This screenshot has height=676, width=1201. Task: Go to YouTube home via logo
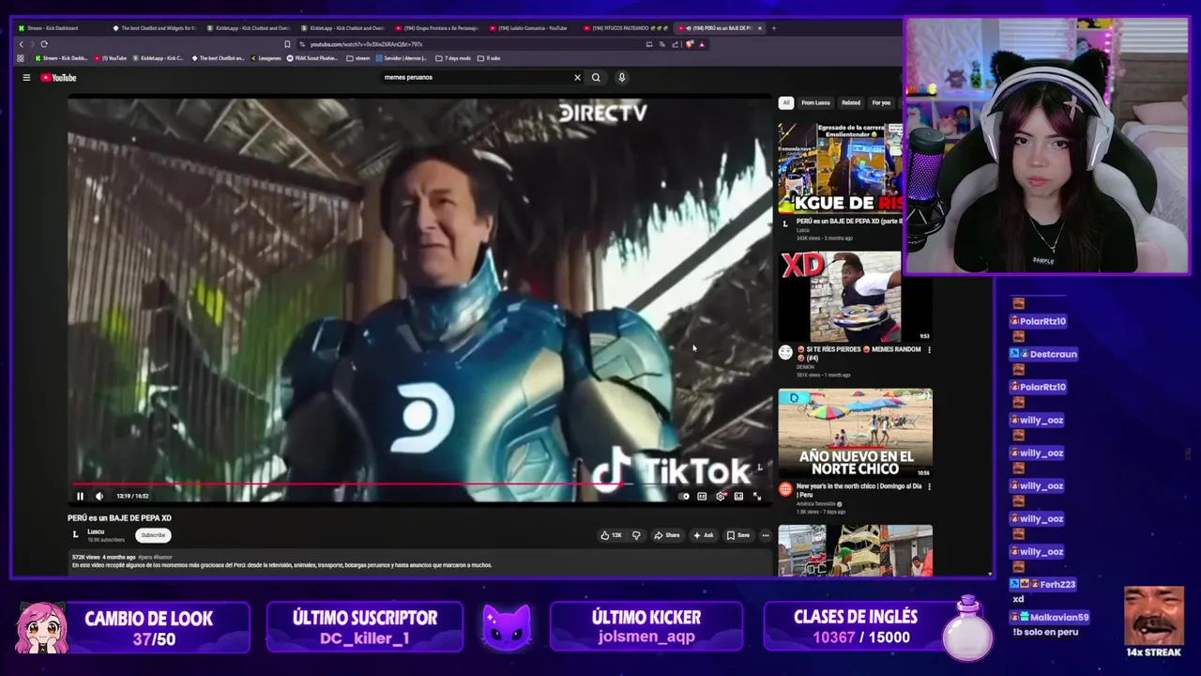(x=58, y=78)
